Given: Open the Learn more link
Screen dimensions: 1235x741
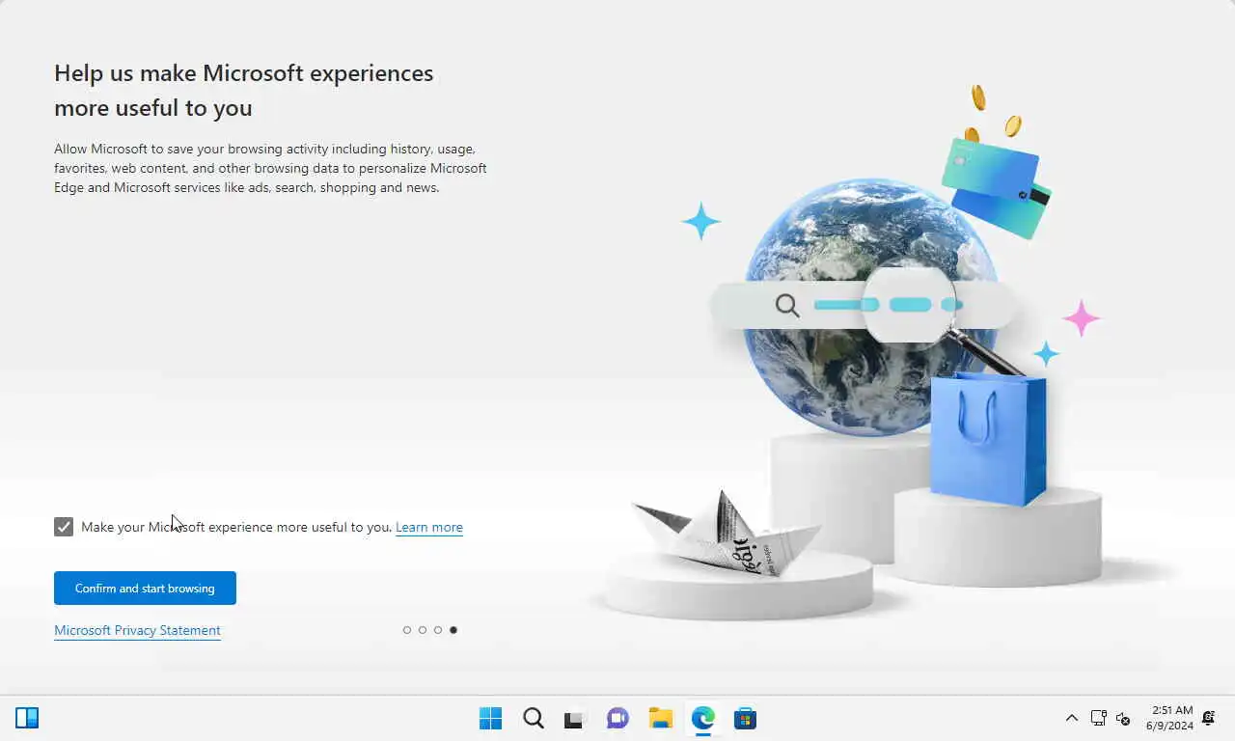Looking at the screenshot, I should 429,527.
